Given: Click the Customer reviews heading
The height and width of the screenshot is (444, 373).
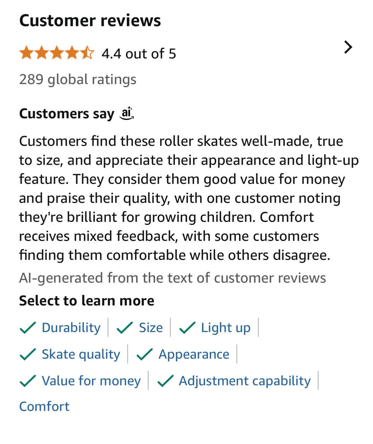Looking at the screenshot, I should click(x=90, y=21).
